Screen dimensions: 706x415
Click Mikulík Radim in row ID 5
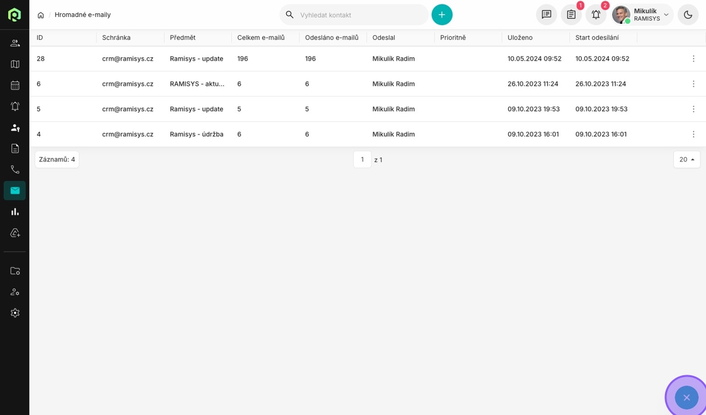393,109
